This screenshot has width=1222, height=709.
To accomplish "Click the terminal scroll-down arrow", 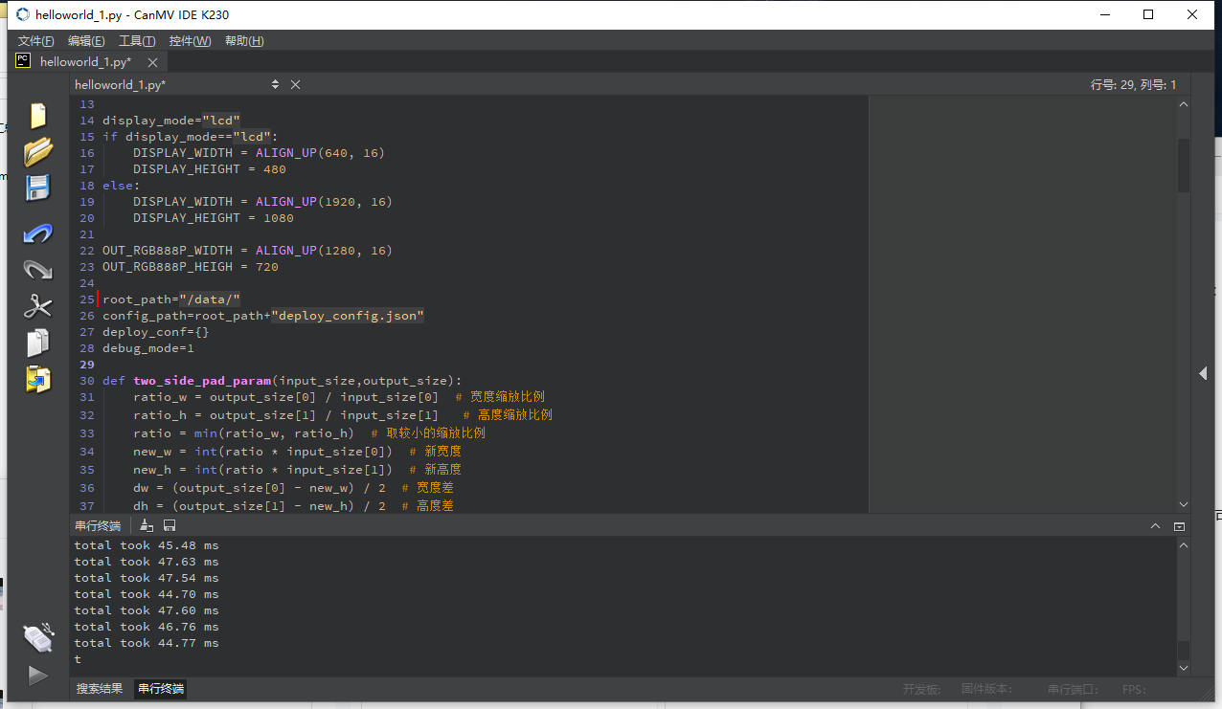I will pyautogui.click(x=1184, y=668).
